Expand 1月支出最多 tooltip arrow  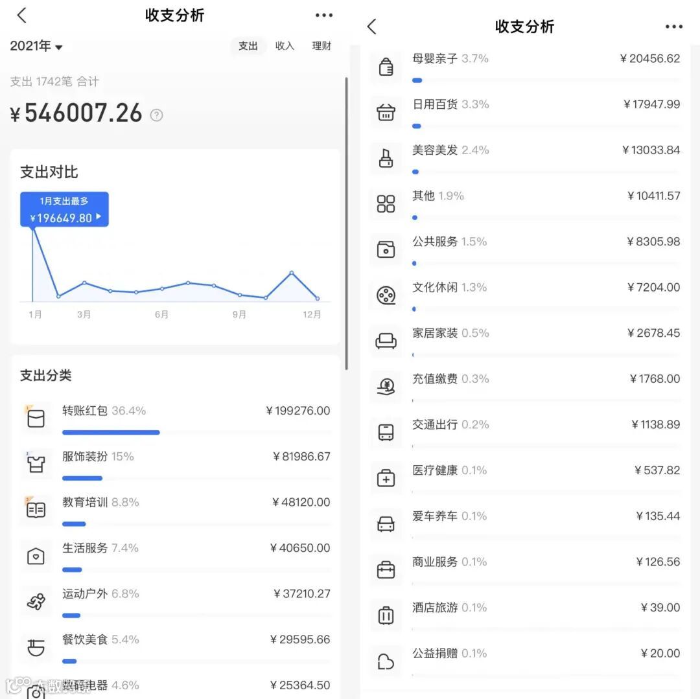click(99, 216)
